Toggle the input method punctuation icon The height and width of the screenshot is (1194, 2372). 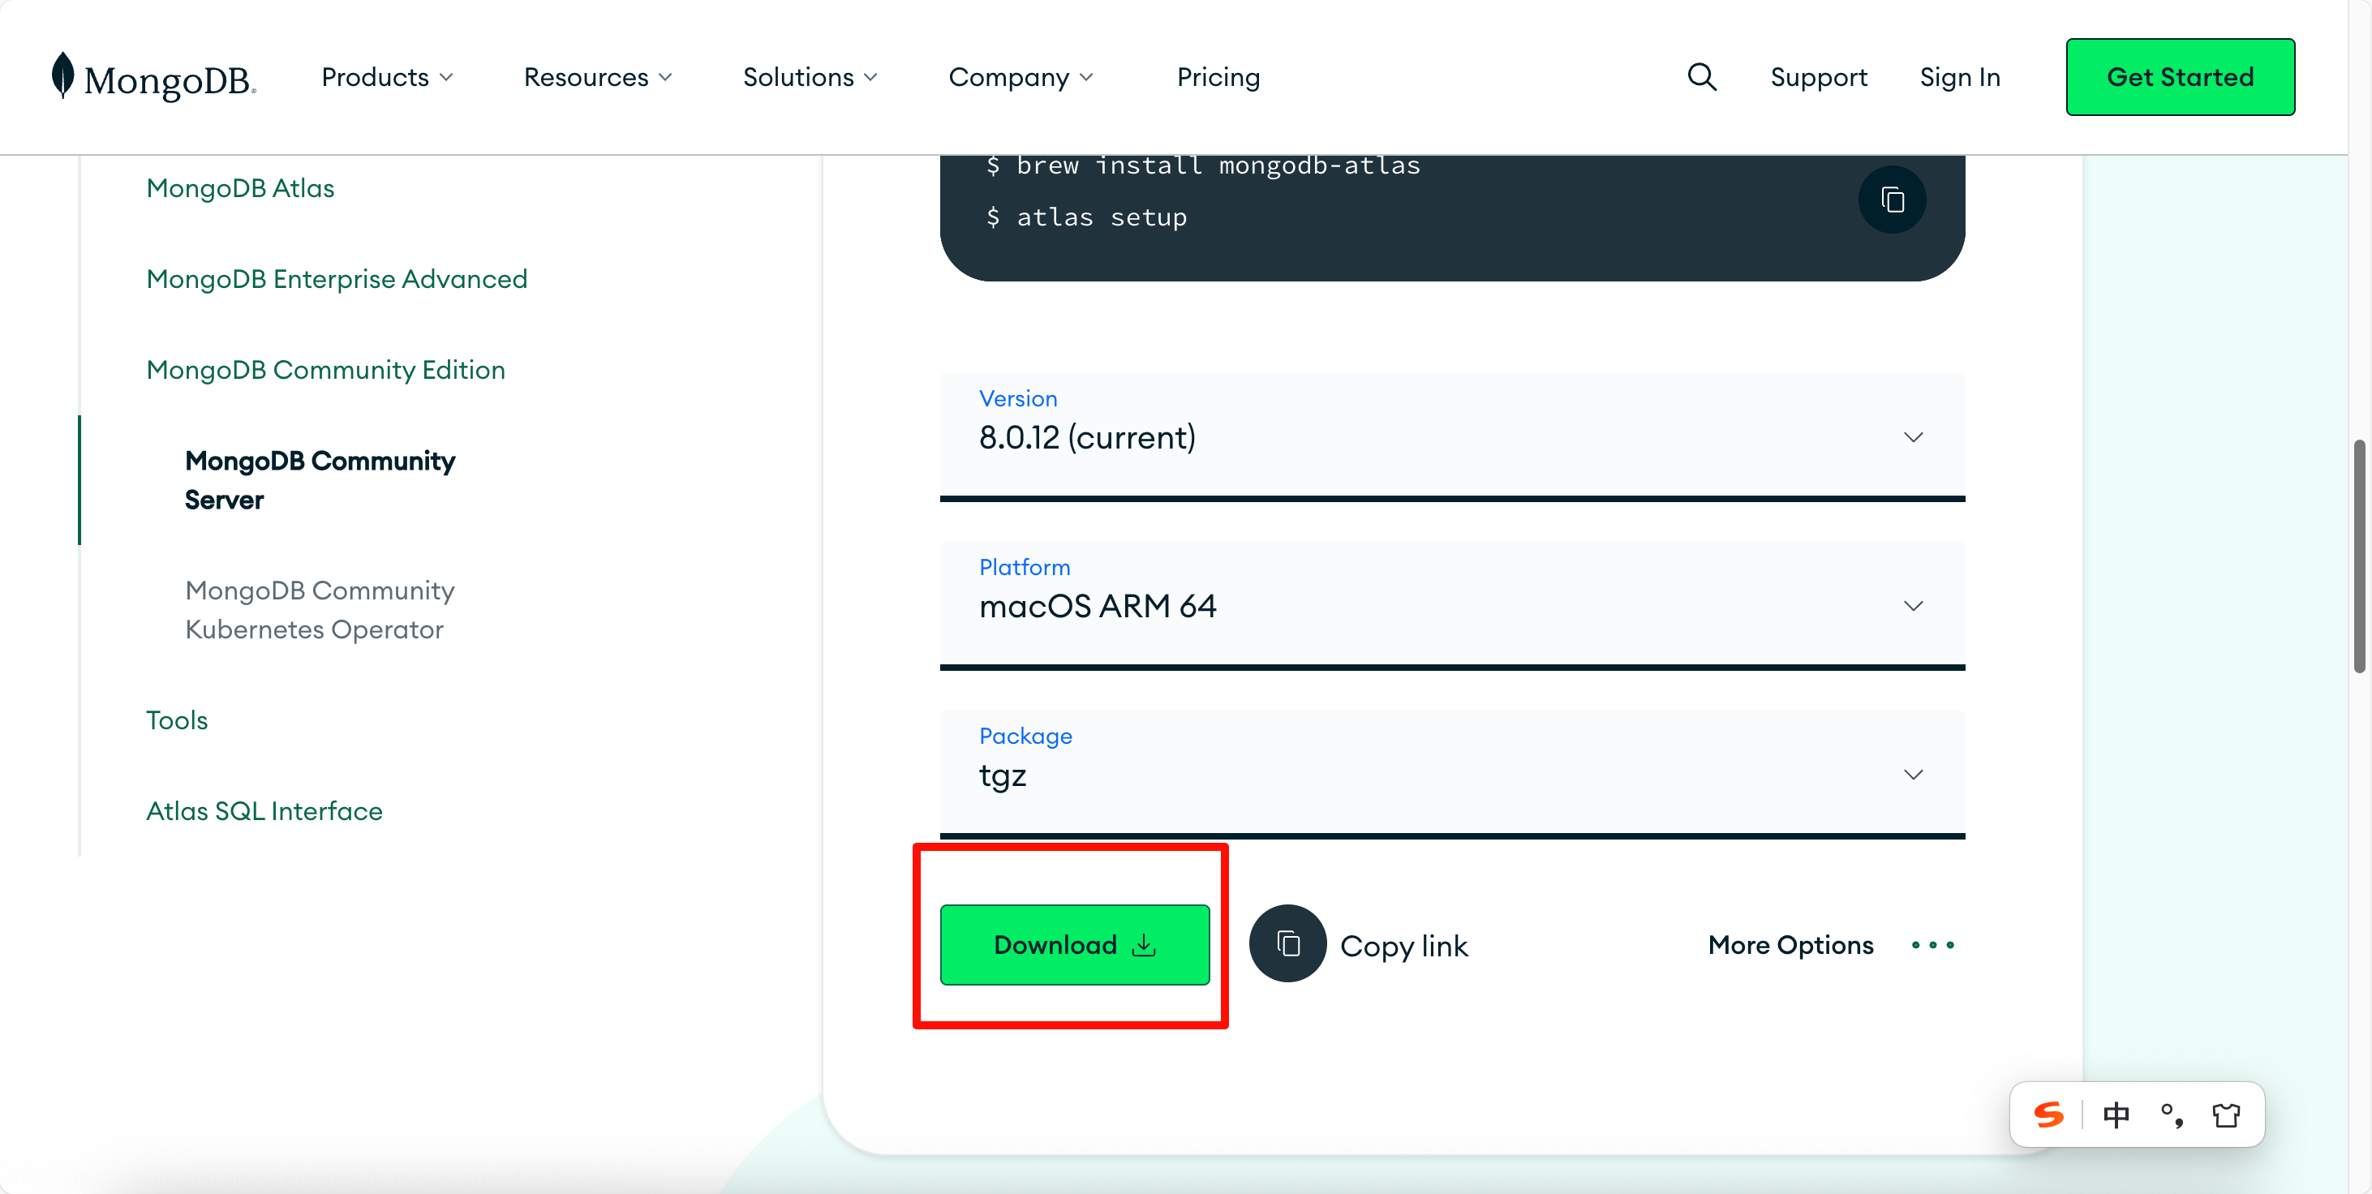(x=2172, y=1115)
